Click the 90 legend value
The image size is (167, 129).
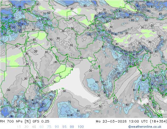[57, 127]
